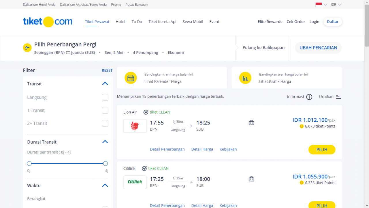Open the Tiket Kereta Api tab
This screenshot has width=369, height=208.
tap(162, 22)
